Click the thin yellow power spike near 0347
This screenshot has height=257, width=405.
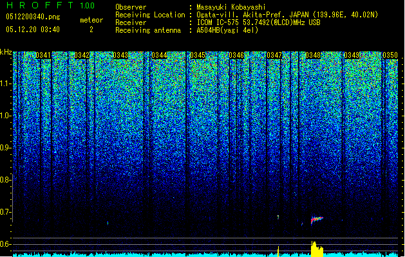click(278, 251)
